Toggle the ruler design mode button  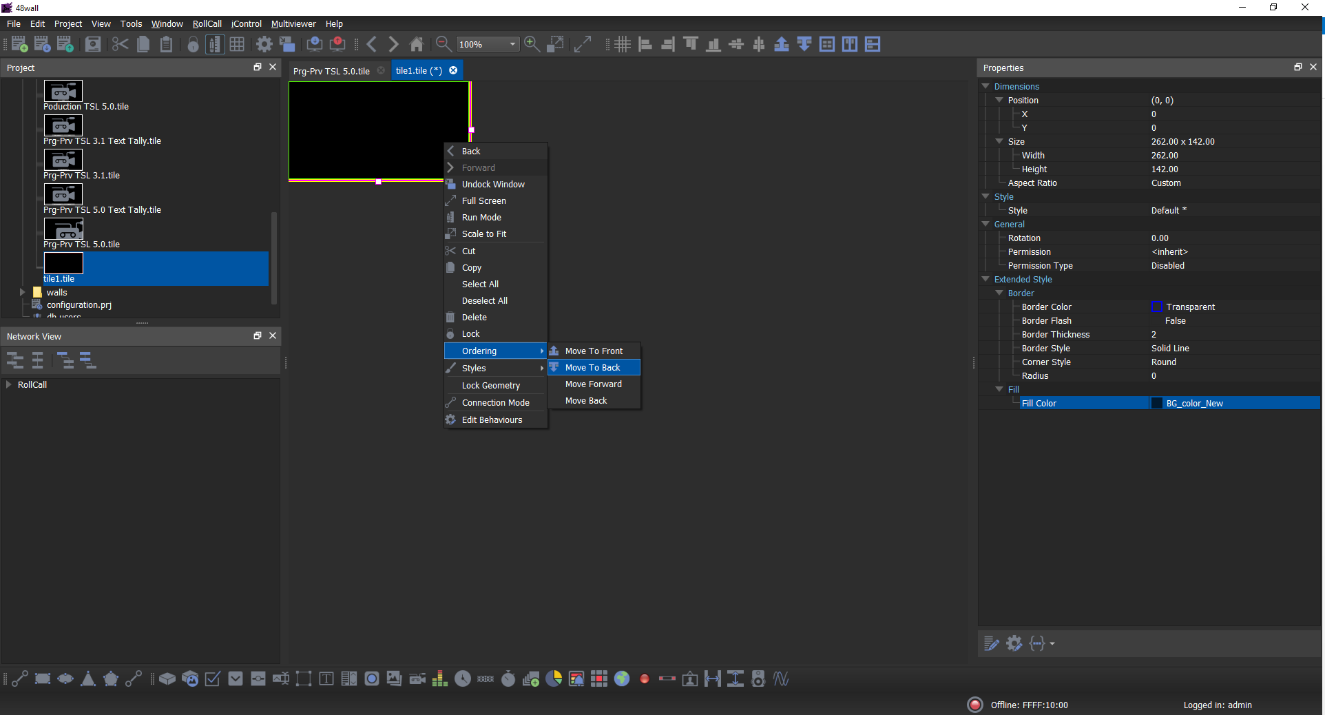(x=215, y=44)
